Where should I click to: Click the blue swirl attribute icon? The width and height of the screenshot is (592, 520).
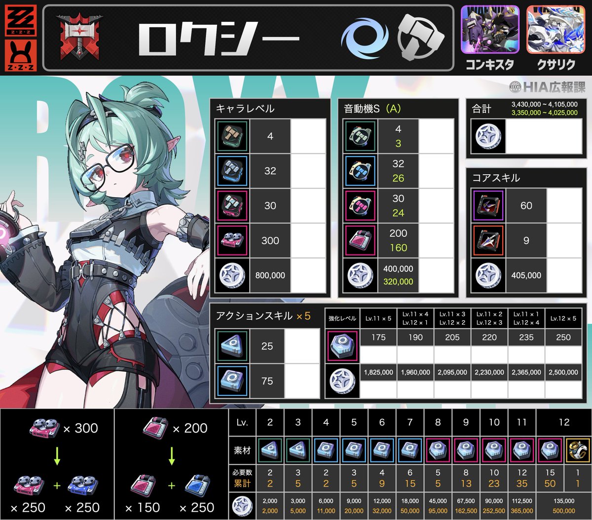pyautogui.click(x=366, y=38)
